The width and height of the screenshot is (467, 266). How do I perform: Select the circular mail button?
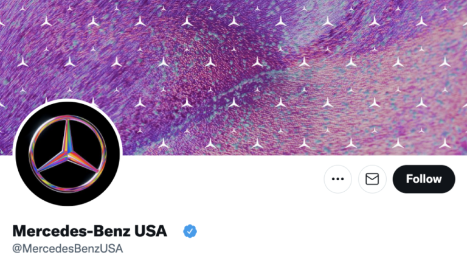tap(372, 179)
